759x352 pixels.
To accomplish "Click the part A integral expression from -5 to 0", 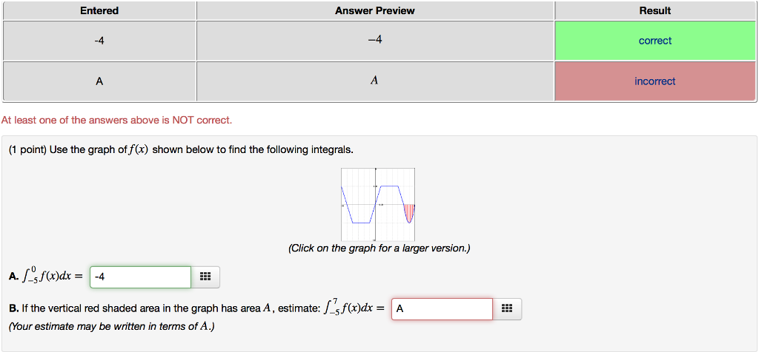I will pyautogui.click(x=46, y=276).
